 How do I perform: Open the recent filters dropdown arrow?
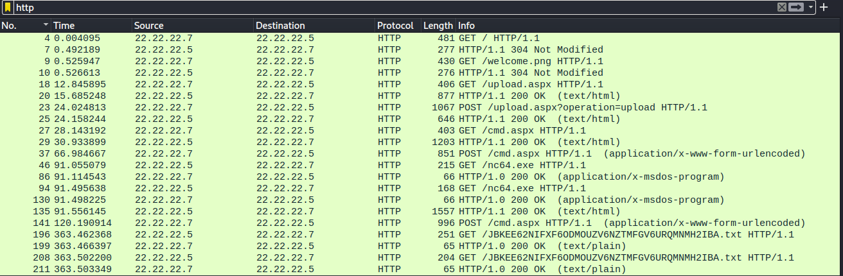tap(811, 8)
